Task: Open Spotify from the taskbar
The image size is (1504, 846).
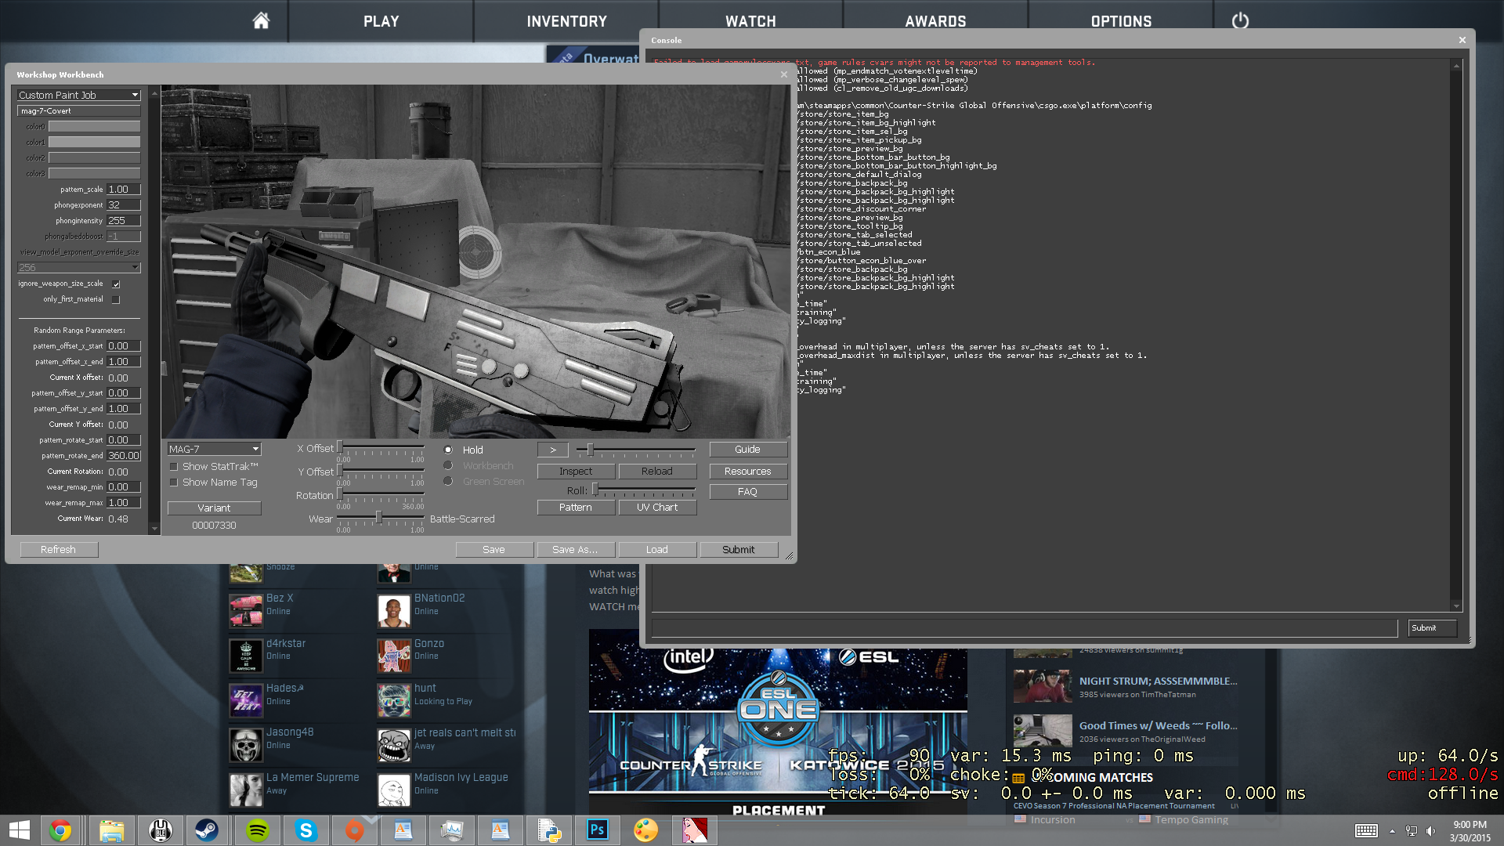Action: pos(257,830)
